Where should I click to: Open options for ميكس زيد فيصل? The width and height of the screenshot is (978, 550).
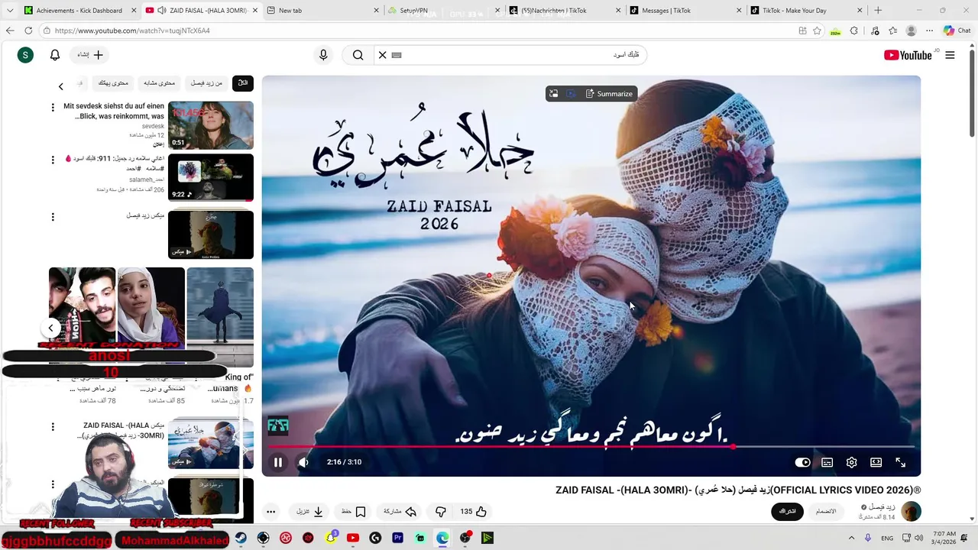53,217
